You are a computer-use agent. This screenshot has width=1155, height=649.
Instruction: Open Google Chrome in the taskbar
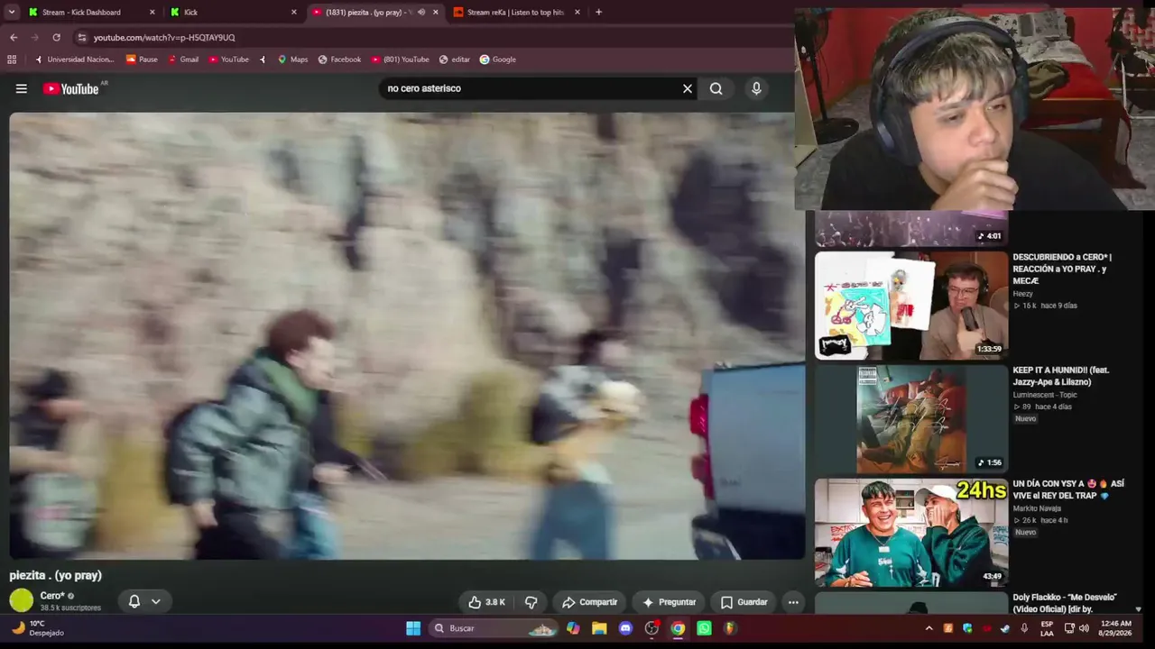click(x=678, y=628)
